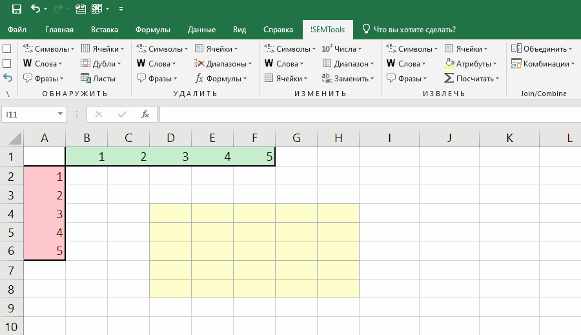581x335 pixels.
Task: Open Ячейки dropdown in УДАЛИТЬ group
Action: pos(216,49)
